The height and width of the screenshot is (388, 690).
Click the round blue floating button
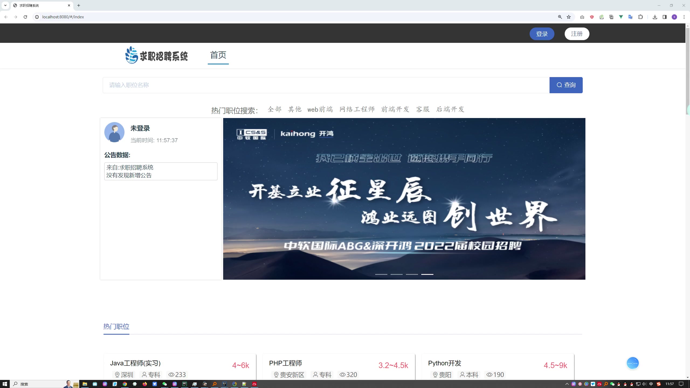633,363
